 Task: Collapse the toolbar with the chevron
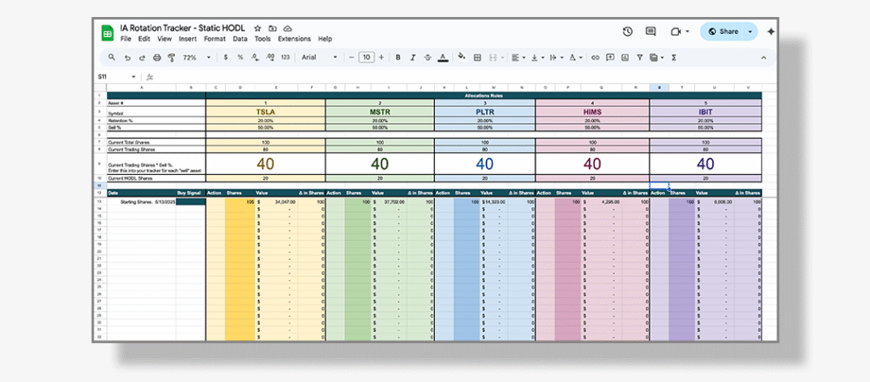tap(764, 57)
